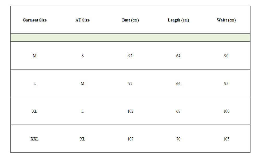The width and height of the screenshot is (261, 157).
Task: Select length value 66
Action: tap(178, 83)
